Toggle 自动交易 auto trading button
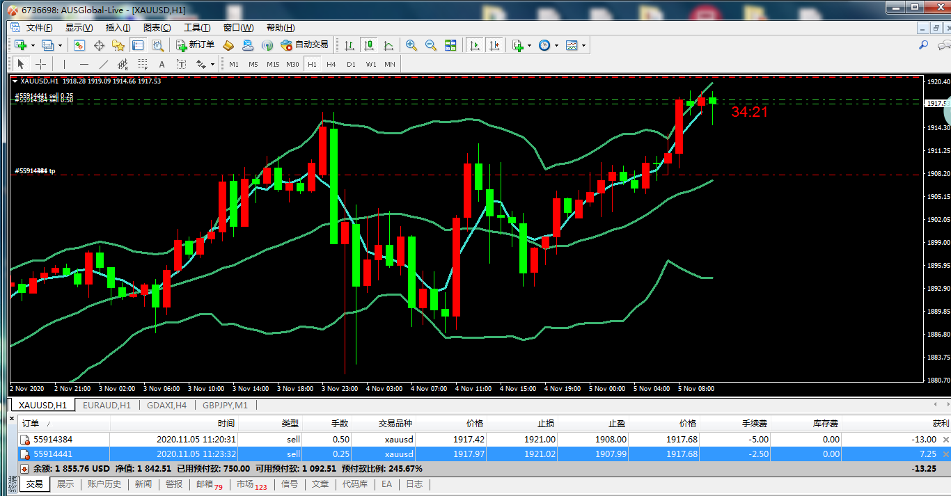 (x=304, y=45)
